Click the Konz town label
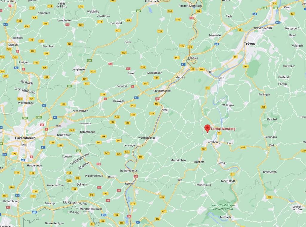The width and height of the screenshot is (306, 227). tap(221, 78)
